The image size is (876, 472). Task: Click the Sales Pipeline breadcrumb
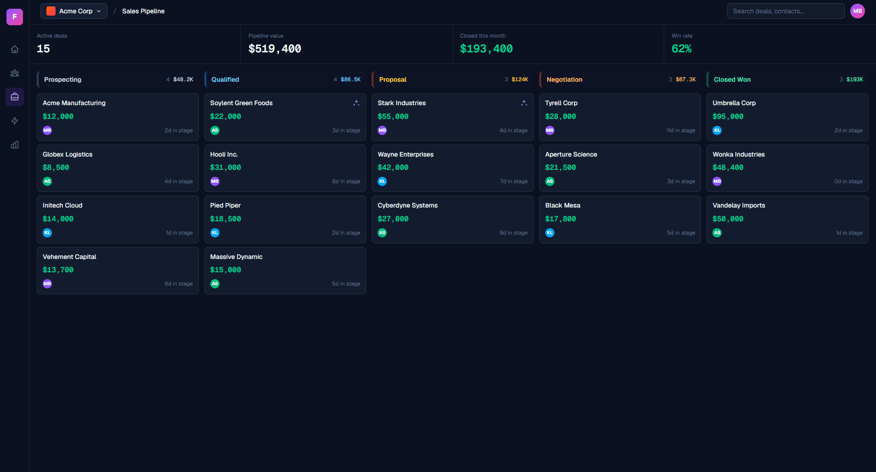click(x=143, y=11)
